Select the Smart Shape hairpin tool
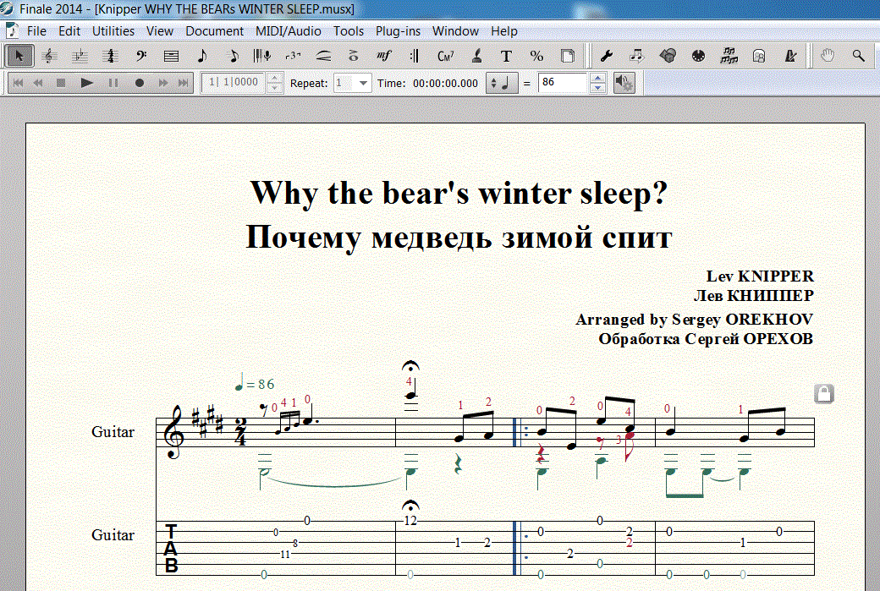The image size is (880, 591). (x=323, y=56)
